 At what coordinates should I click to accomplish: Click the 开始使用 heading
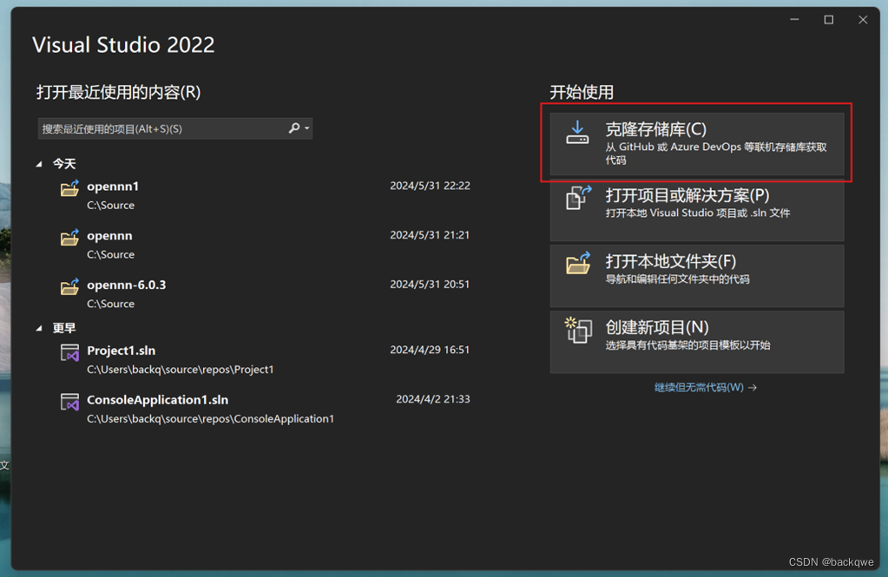coord(582,92)
